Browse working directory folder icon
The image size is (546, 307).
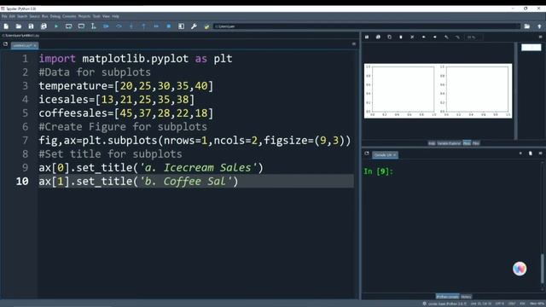tap(527, 26)
